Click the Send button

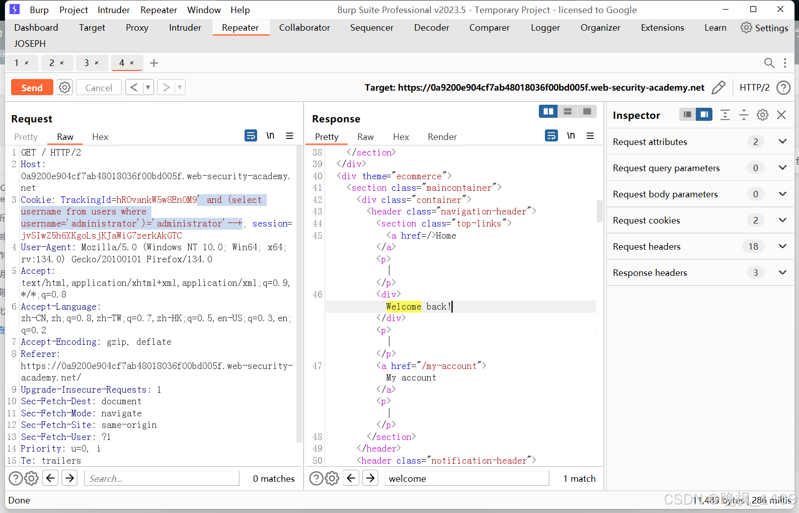(x=32, y=88)
